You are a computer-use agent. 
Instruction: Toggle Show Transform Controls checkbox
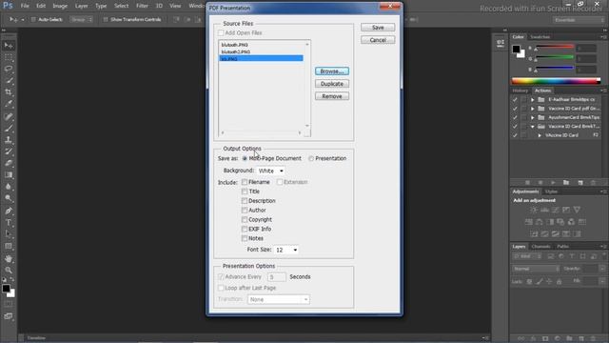[x=106, y=19]
